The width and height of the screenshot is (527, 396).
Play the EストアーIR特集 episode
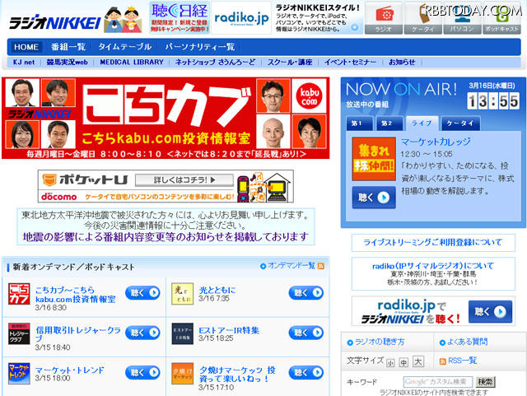[x=305, y=333]
